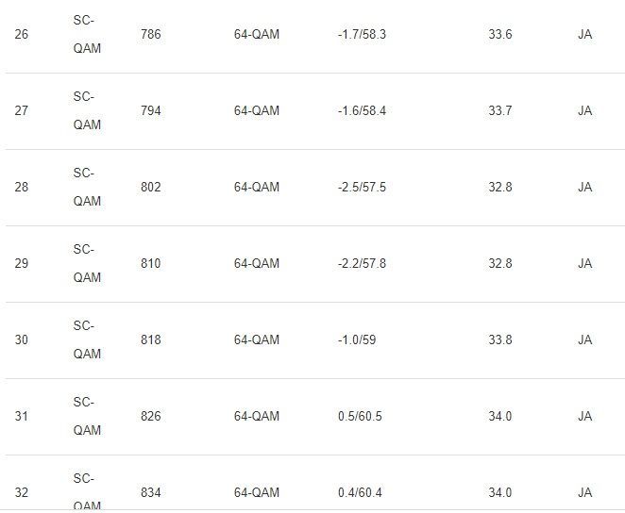Image resolution: width=625 pixels, height=513 pixels.
Task: Click the 802 frequency cell
Action: point(150,188)
